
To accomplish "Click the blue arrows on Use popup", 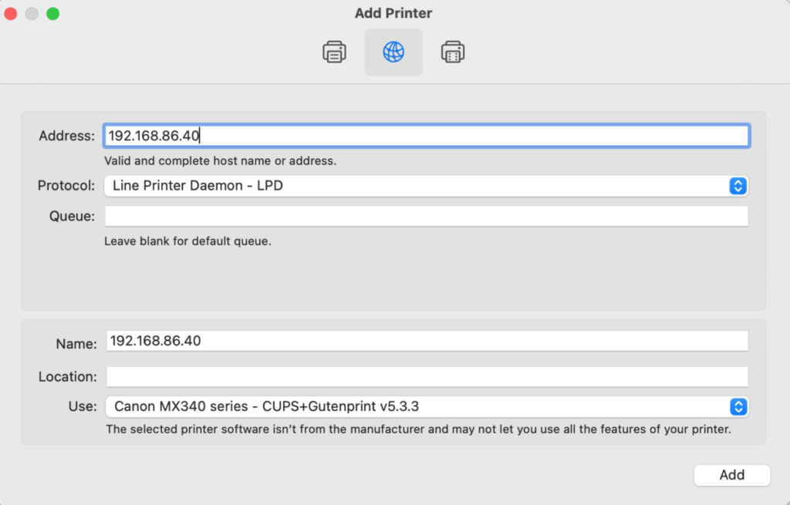I will [738, 406].
